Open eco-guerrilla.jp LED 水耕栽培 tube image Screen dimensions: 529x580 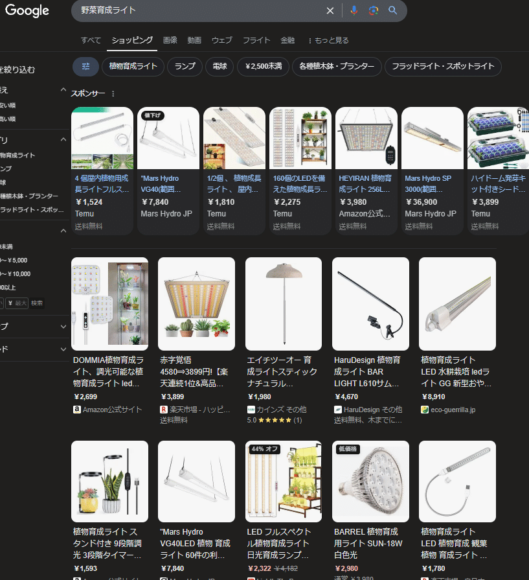click(x=457, y=304)
